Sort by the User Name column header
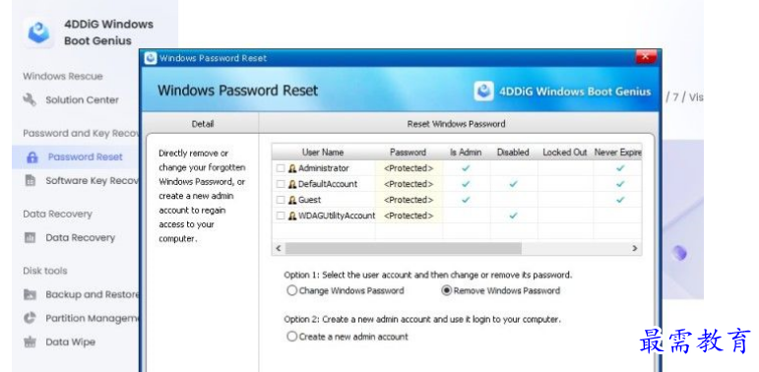759x372 pixels. (323, 152)
